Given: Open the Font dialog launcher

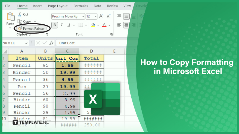Looking at the screenshot, I should click(x=111, y=35).
